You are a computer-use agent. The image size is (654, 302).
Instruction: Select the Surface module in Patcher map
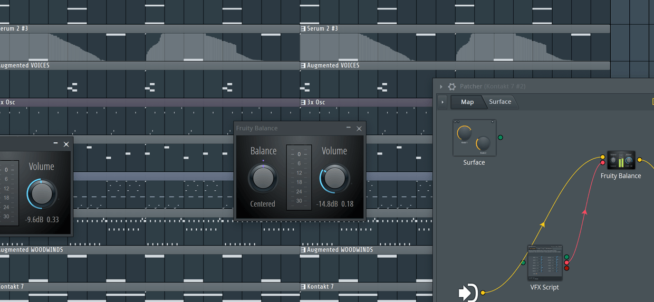pyautogui.click(x=474, y=138)
